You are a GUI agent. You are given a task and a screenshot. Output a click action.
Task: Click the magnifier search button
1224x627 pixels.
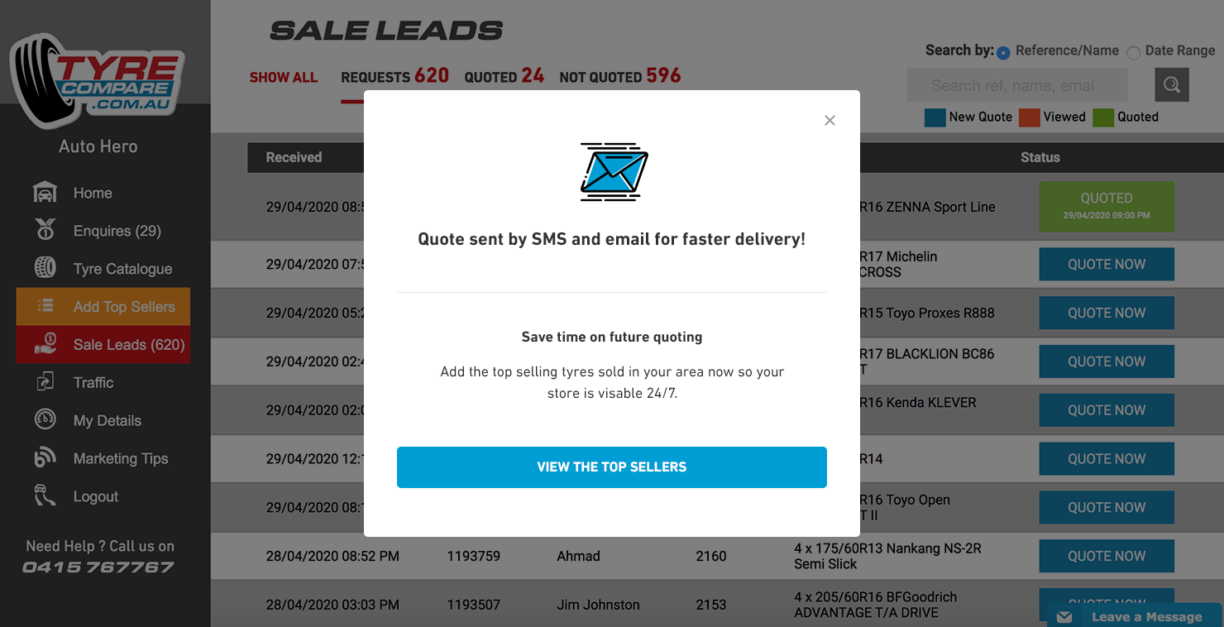1172,84
